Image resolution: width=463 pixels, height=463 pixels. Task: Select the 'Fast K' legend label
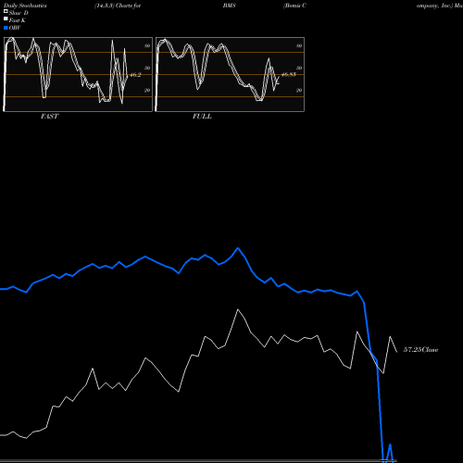tap(18, 20)
